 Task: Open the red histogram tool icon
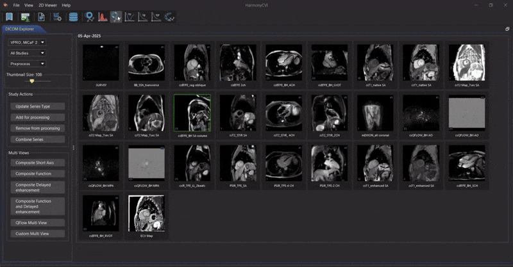pos(103,17)
